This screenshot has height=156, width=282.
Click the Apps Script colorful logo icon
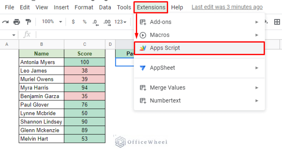click(x=143, y=48)
